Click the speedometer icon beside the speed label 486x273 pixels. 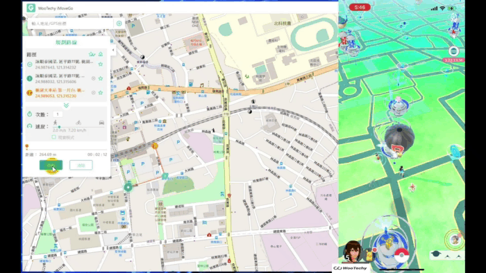coord(29,126)
